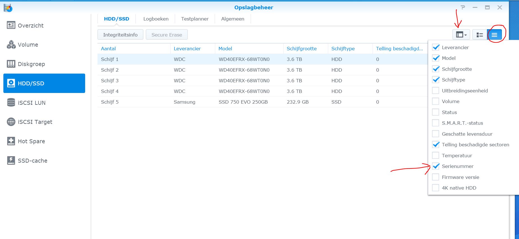The image size is (519, 239).
Task: Select the Schijf 5 row
Action: (x=263, y=102)
